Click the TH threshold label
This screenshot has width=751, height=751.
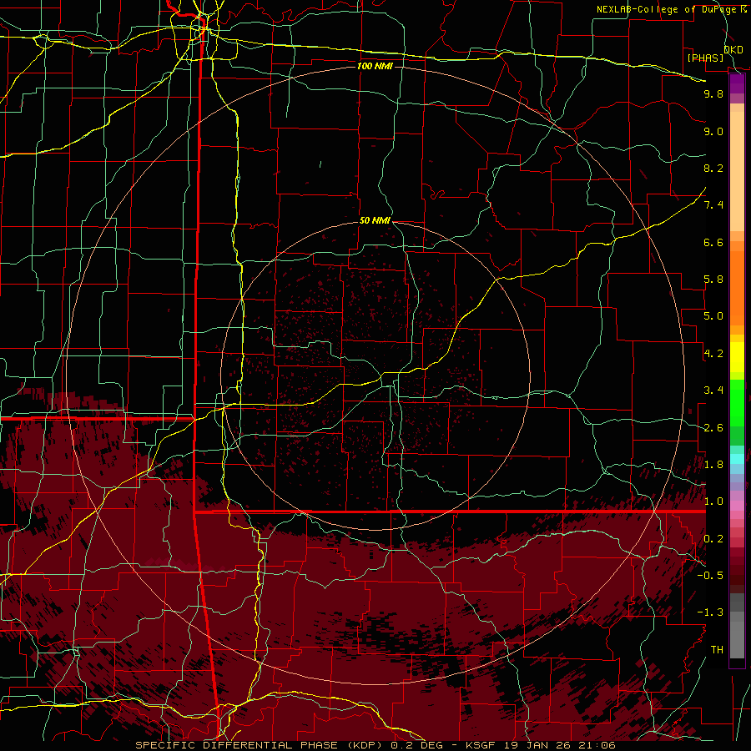(x=717, y=649)
